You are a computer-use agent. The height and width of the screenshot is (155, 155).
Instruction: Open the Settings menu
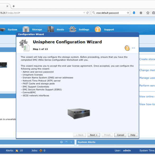click(x=84, y=30)
